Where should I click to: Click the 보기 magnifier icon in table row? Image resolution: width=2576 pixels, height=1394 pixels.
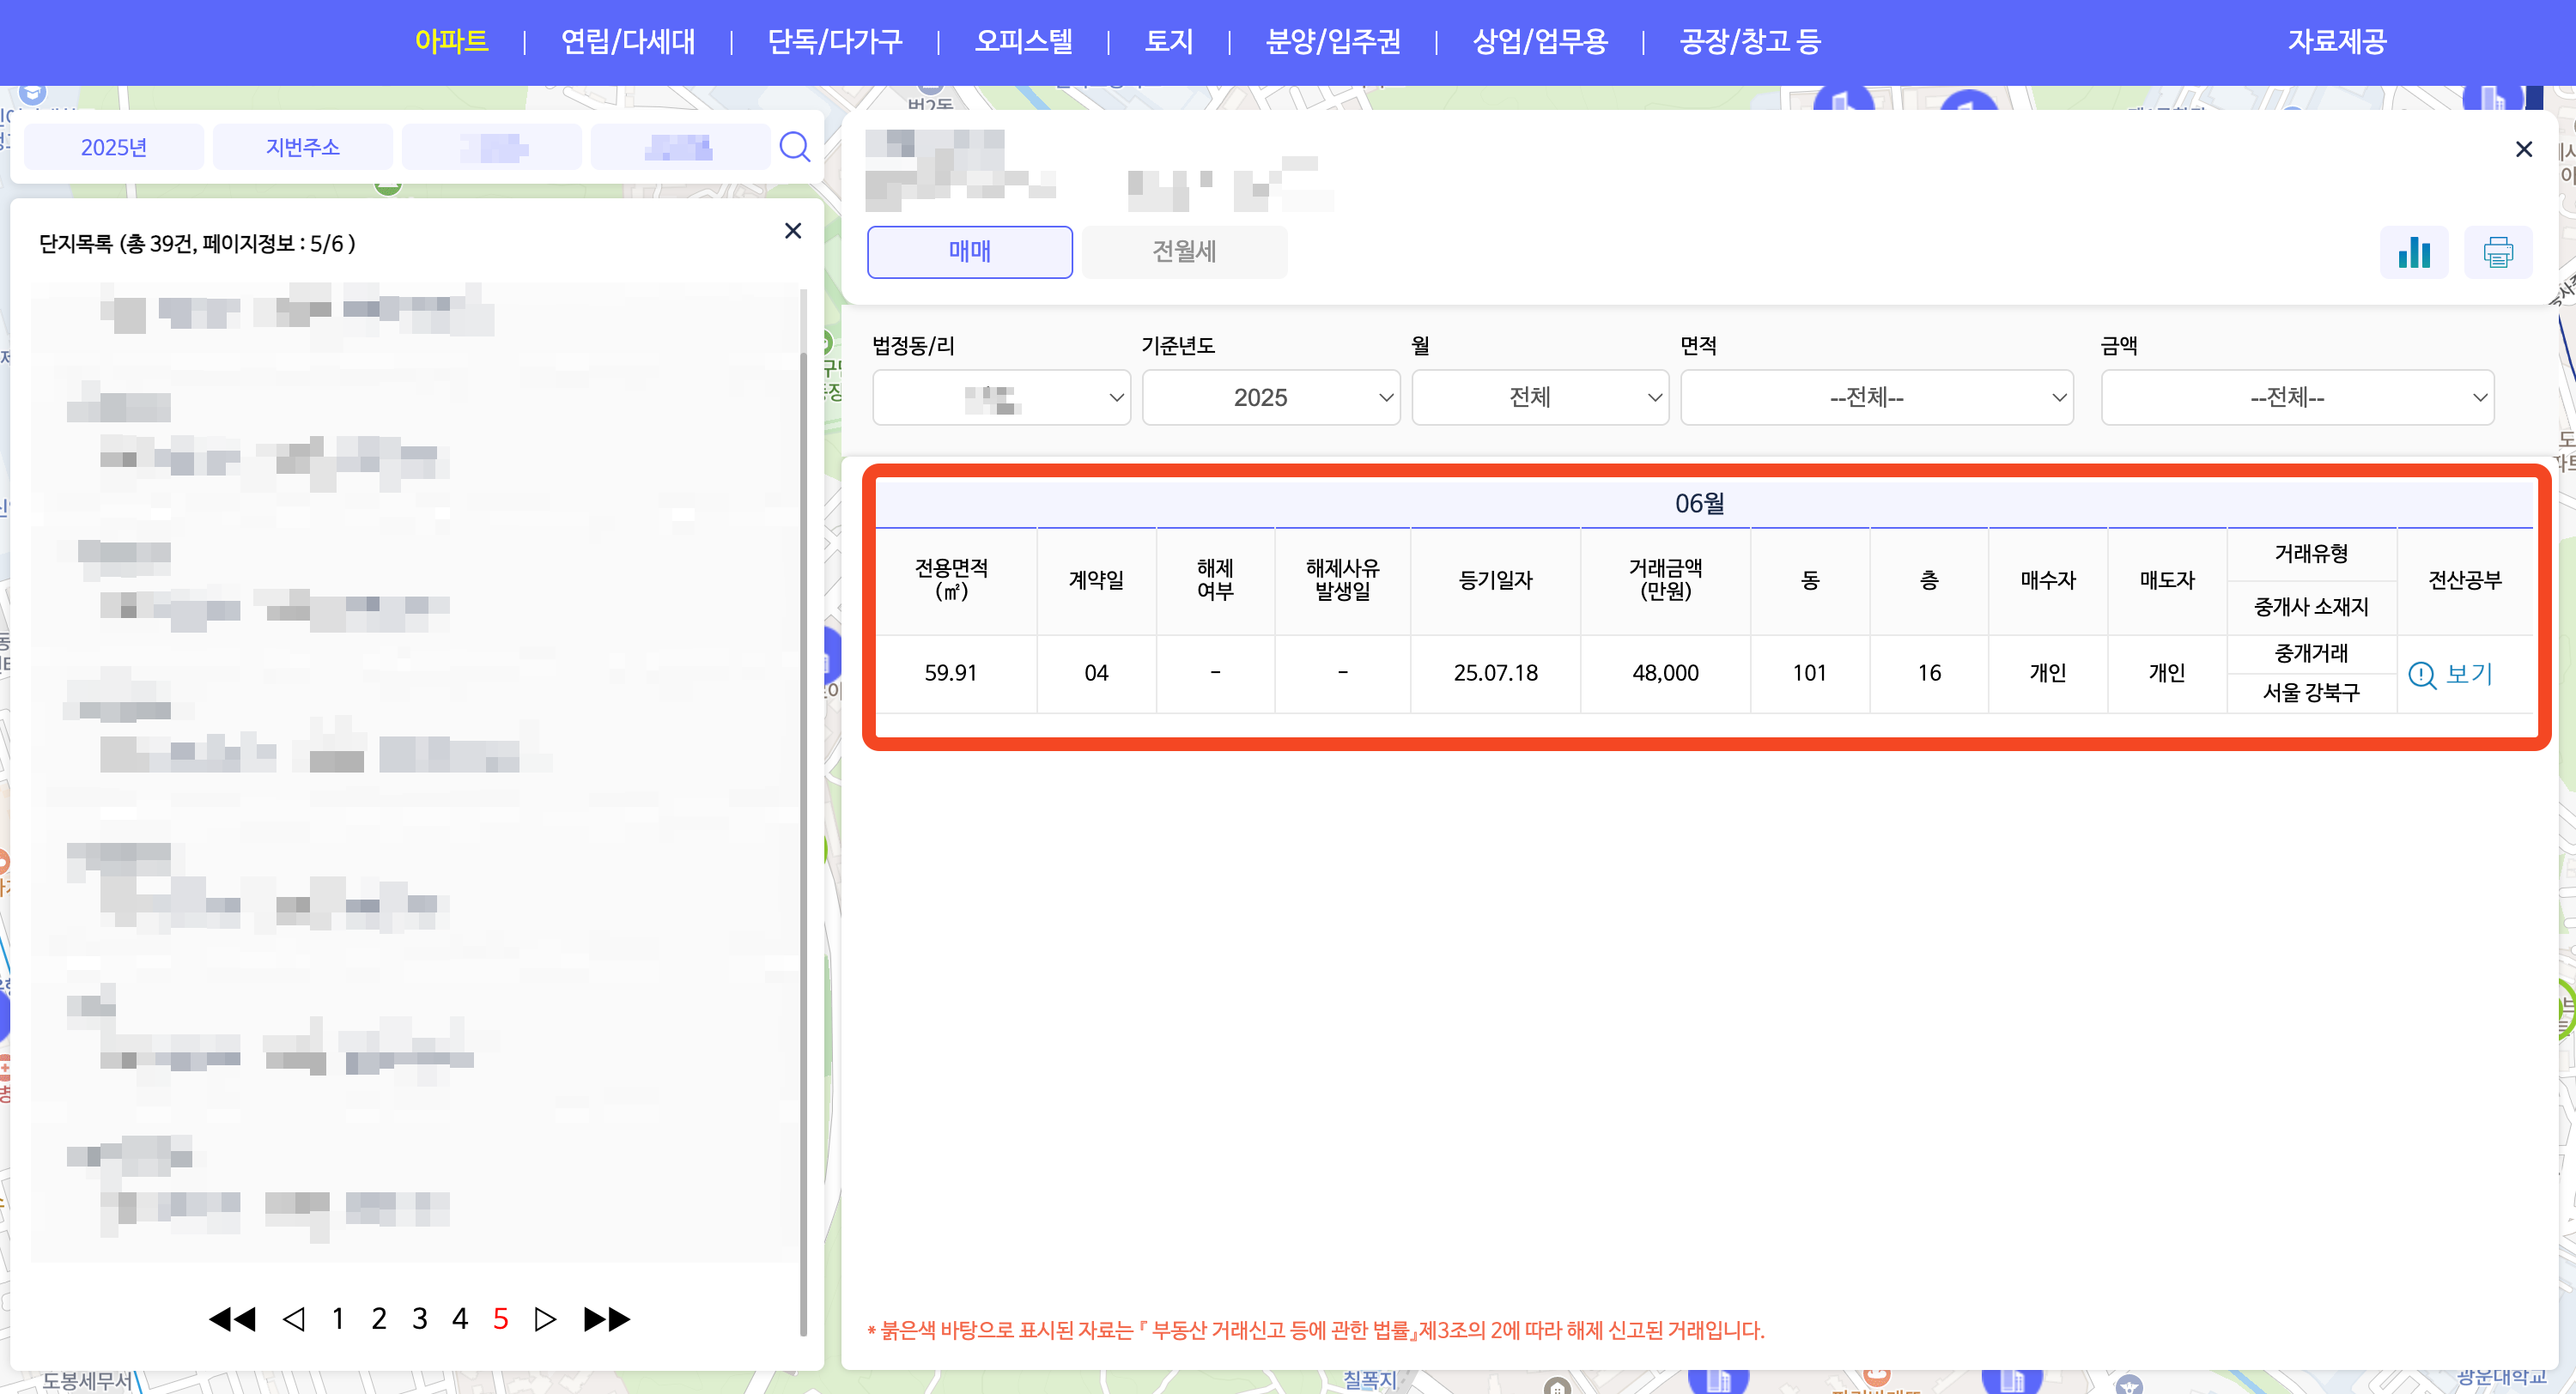click(x=2422, y=675)
